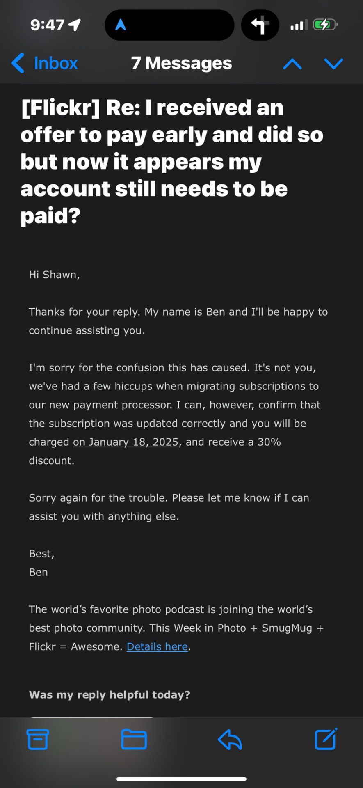Tap the cellular signal strength bars
Image resolution: width=363 pixels, height=788 pixels.
(299, 25)
